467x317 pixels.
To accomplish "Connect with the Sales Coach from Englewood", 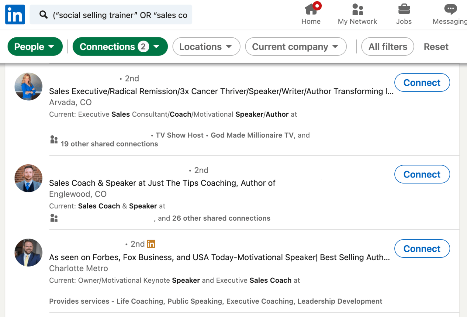I will [422, 174].
